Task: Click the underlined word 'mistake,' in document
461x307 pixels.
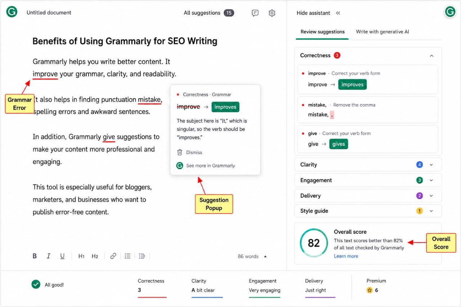Action: click(x=150, y=100)
